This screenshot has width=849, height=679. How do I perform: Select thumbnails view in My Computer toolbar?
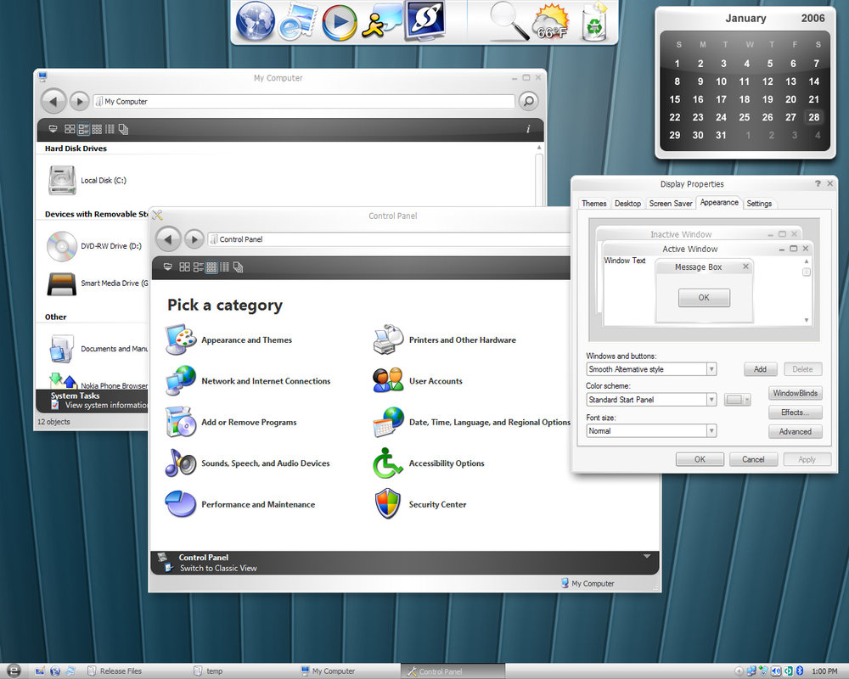(70, 129)
